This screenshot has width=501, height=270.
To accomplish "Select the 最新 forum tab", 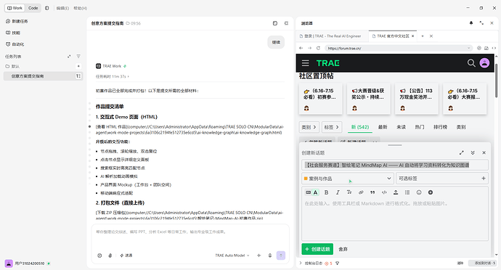I will pyautogui.click(x=383, y=127).
